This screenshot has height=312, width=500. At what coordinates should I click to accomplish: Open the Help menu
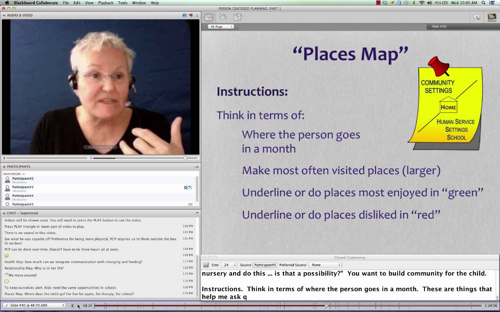click(x=155, y=3)
